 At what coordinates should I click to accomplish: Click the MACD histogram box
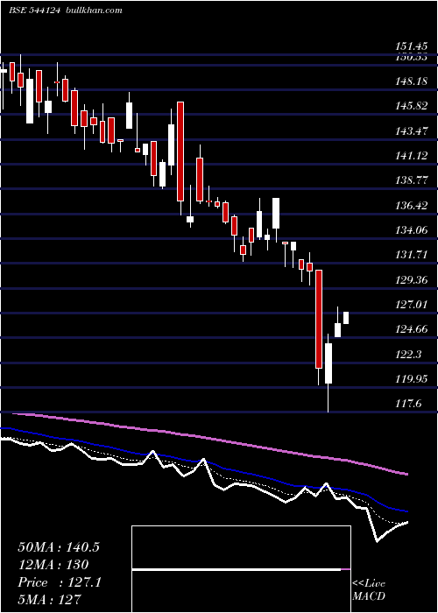point(241,569)
